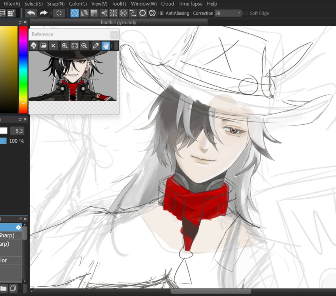Click the loading spinner toolbar icon
The image size is (336, 296).
(x=59, y=13)
